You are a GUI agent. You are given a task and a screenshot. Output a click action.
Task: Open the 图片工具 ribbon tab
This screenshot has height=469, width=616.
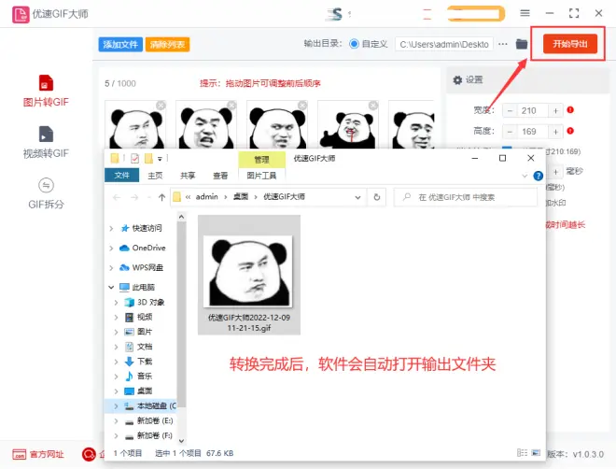(x=261, y=176)
